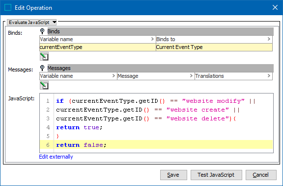
Task: Click the window icon in the title bar
Action: coord(8,7)
